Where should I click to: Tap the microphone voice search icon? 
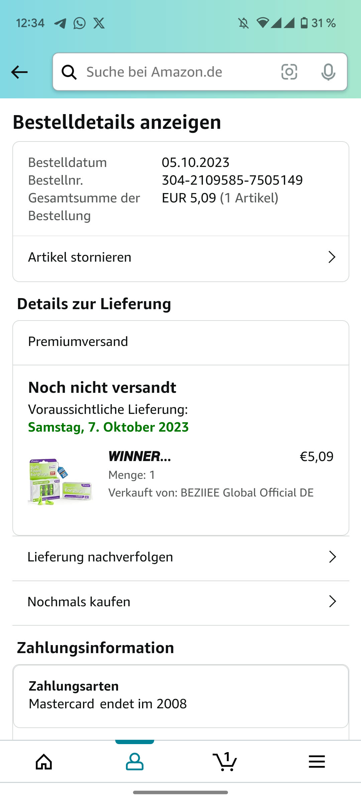coord(328,72)
